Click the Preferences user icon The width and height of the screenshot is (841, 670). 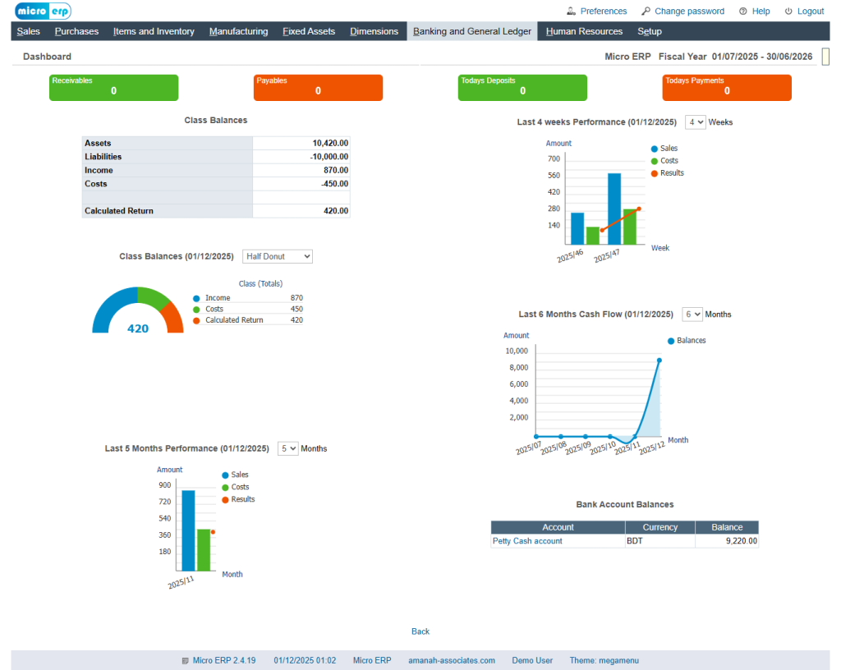point(572,11)
